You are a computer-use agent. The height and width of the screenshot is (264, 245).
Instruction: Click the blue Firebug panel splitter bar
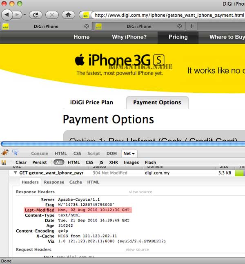(x=123, y=144)
